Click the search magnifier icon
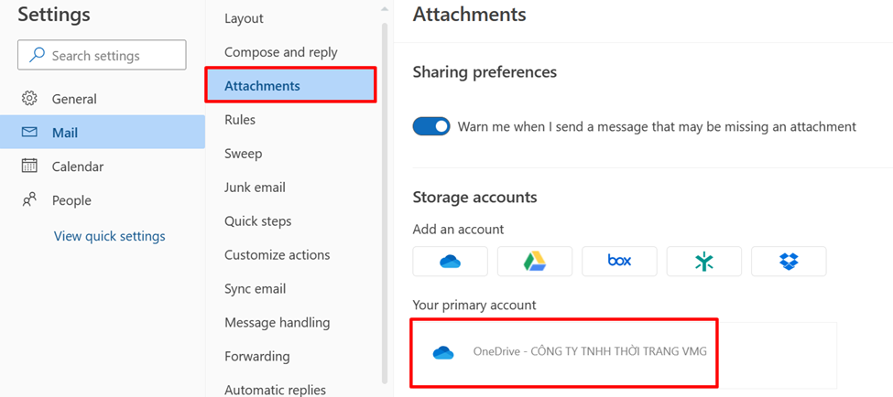 click(x=37, y=55)
